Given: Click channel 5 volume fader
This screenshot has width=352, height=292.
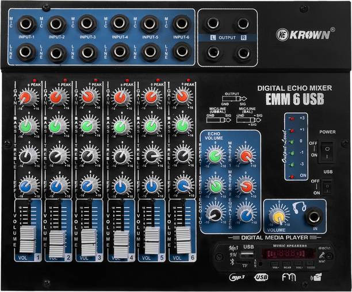Looking at the screenshot, I should click(x=152, y=241).
